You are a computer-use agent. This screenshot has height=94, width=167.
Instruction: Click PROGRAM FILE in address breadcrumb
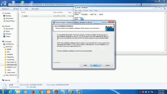[37, 5]
